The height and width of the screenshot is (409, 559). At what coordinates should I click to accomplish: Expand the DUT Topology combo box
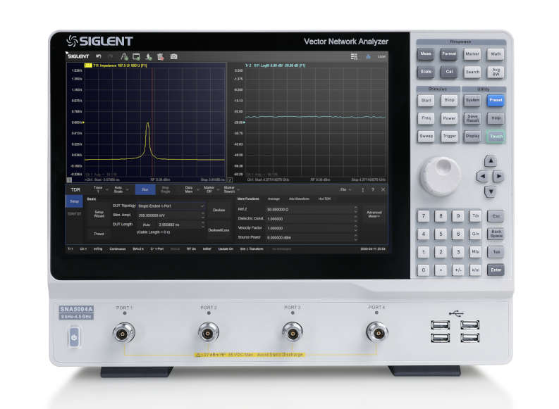(171, 206)
